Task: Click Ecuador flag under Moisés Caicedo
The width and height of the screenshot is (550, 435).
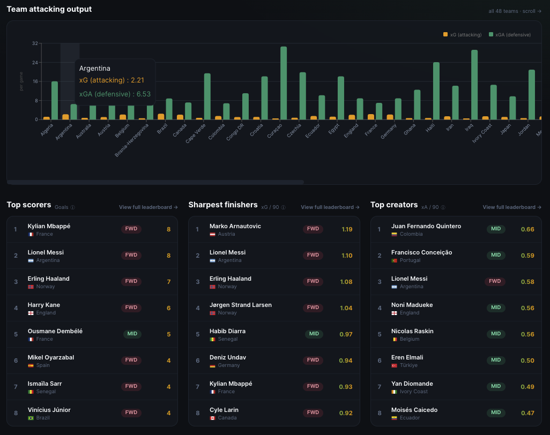Action: click(394, 418)
